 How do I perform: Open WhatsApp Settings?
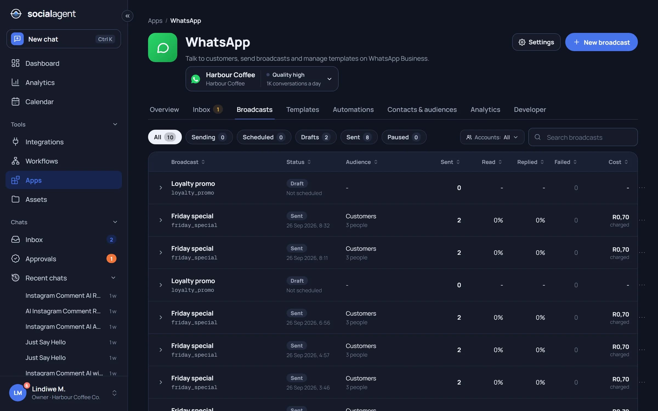[x=536, y=42]
